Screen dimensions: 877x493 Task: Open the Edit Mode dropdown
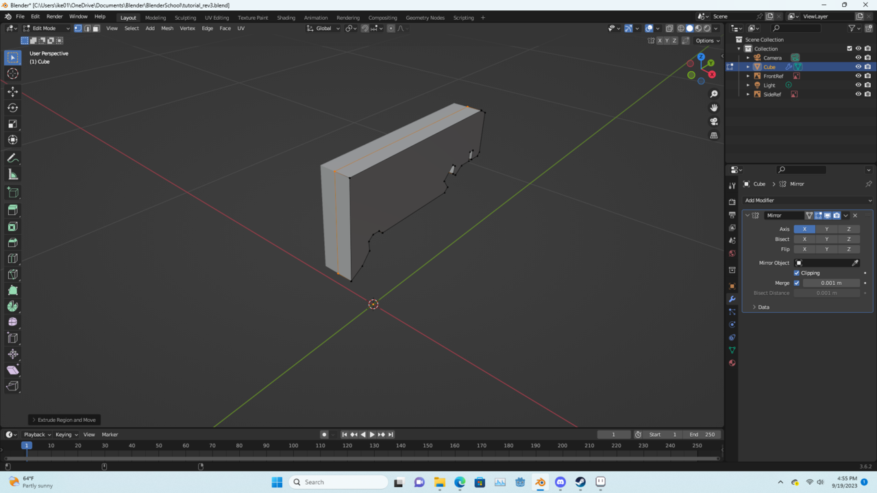tap(45, 28)
